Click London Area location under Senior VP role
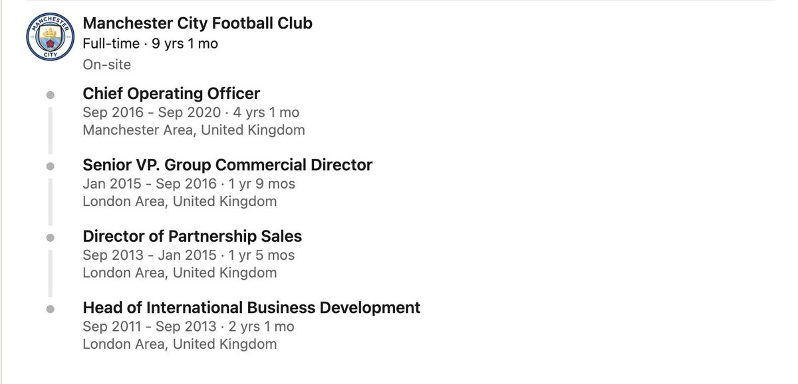The width and height of the screenshot is (798, 384). point(180,201)
